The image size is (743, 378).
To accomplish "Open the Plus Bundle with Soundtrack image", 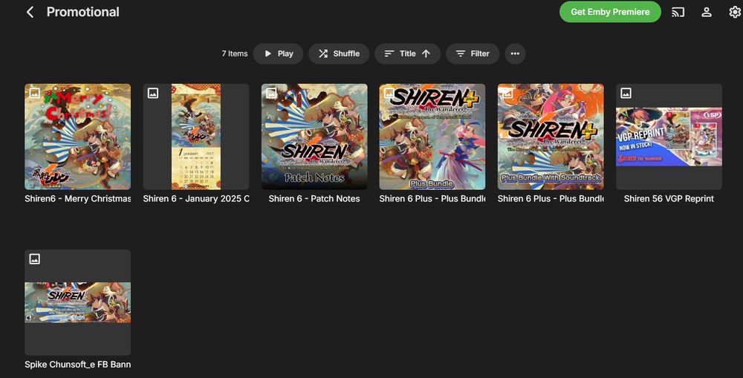I will pyautogui.click(x=551, y=137).
